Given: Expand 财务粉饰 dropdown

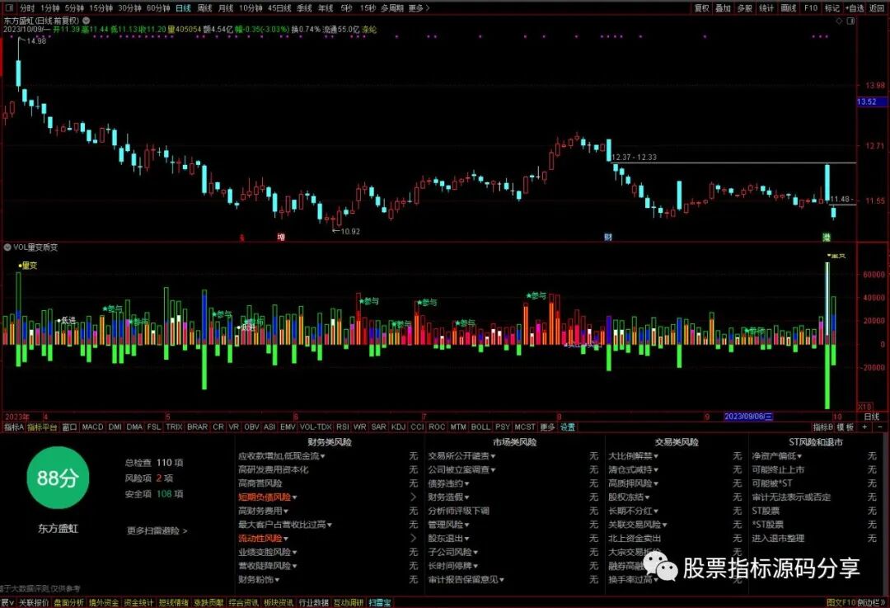Looking at the screenshot, I should click(x=259, y=580).
